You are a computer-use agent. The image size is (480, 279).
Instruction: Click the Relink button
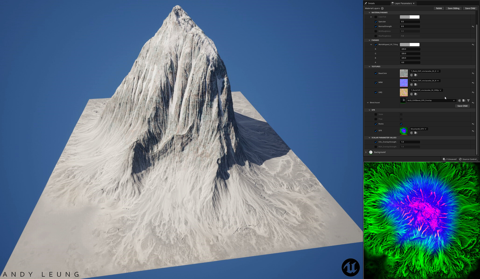click(x=439, y=8)
